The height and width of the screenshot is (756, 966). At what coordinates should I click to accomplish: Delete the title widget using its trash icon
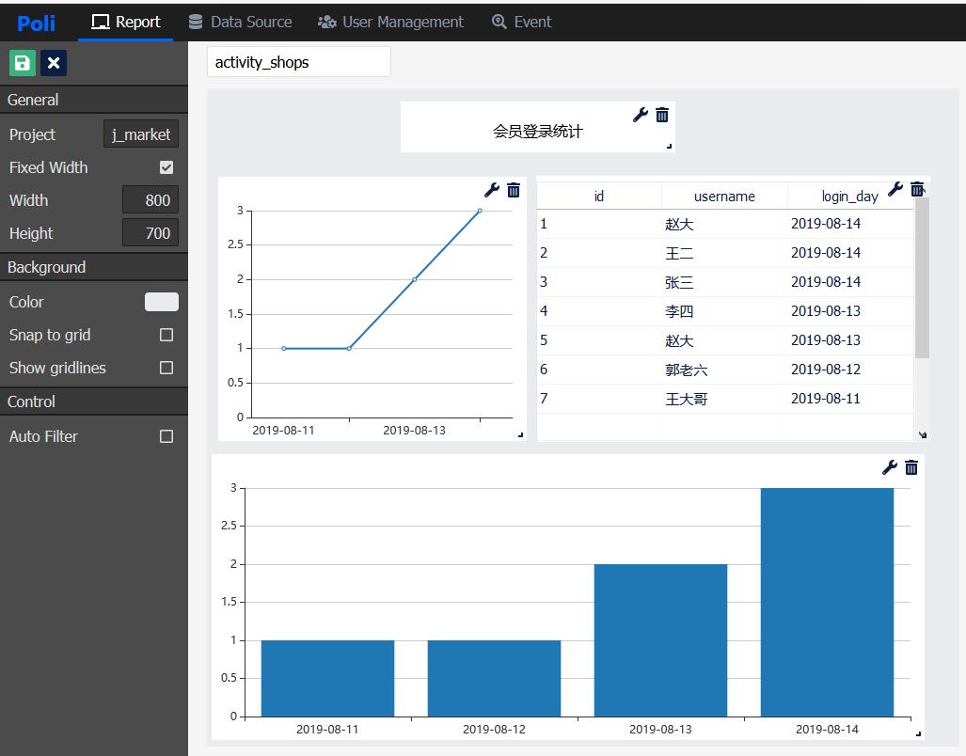(662, 115)
